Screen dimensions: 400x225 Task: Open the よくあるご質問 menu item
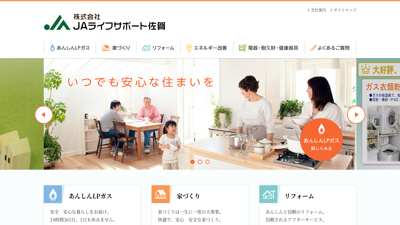pos(330,48)
